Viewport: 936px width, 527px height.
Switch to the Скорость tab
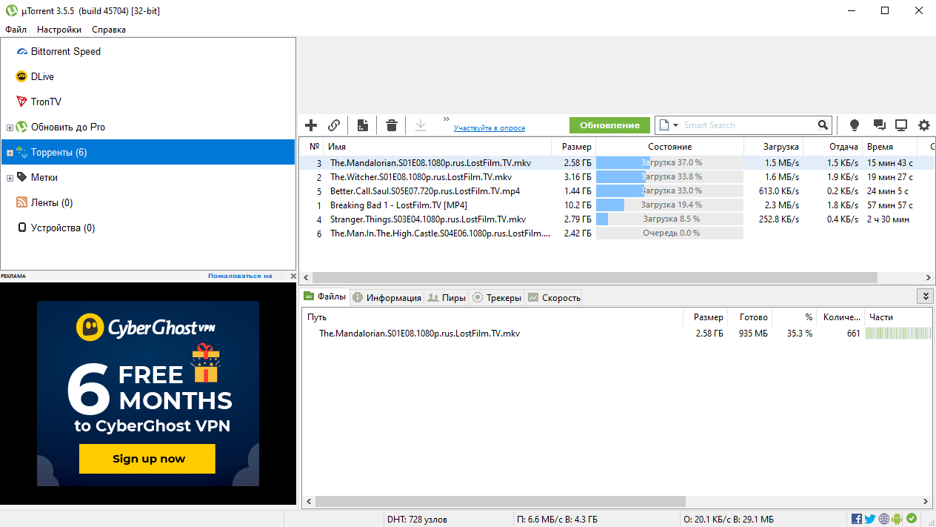click(554, 298)
